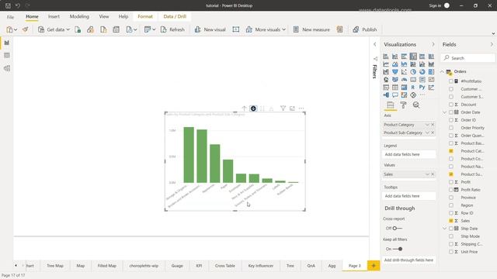The width and height of the screenshot is (497, 279).
Task: Open more options ellipsis on chart
Action: click(301, 108)
